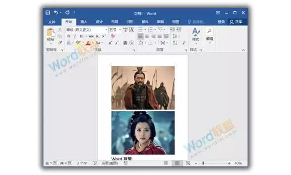Image resolution: width=291 pixels, height=175 pixels.
Task: Increase font size with the grow font icon
Action: point(110,43)
